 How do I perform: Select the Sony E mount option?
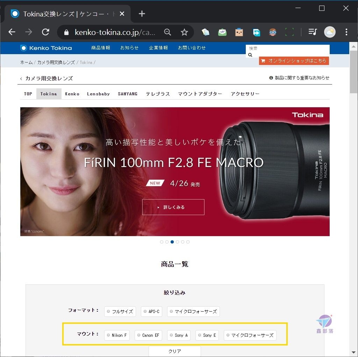[x=207, y=335]
